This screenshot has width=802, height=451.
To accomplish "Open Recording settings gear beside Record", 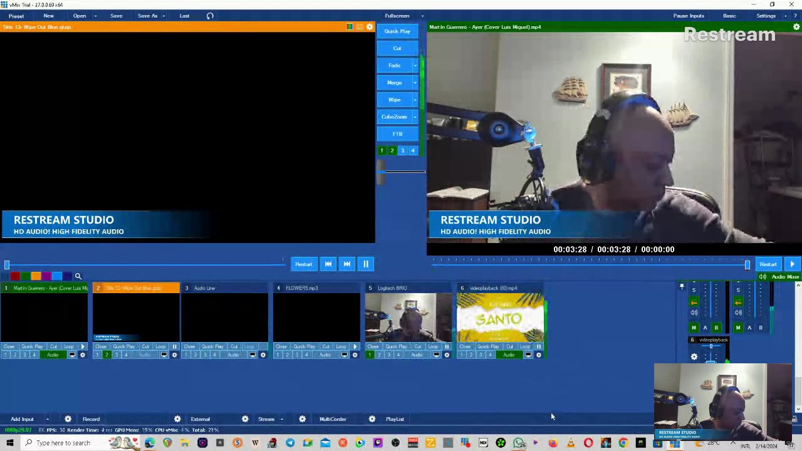I will [68, 419].
